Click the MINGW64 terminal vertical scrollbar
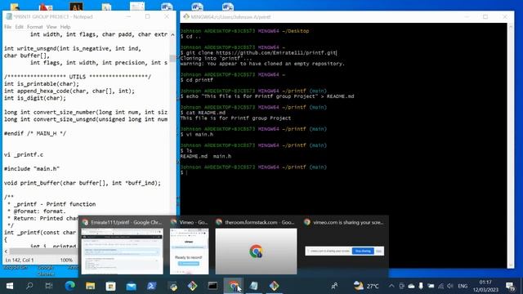523x294 pixels. (x=510, y=145)
